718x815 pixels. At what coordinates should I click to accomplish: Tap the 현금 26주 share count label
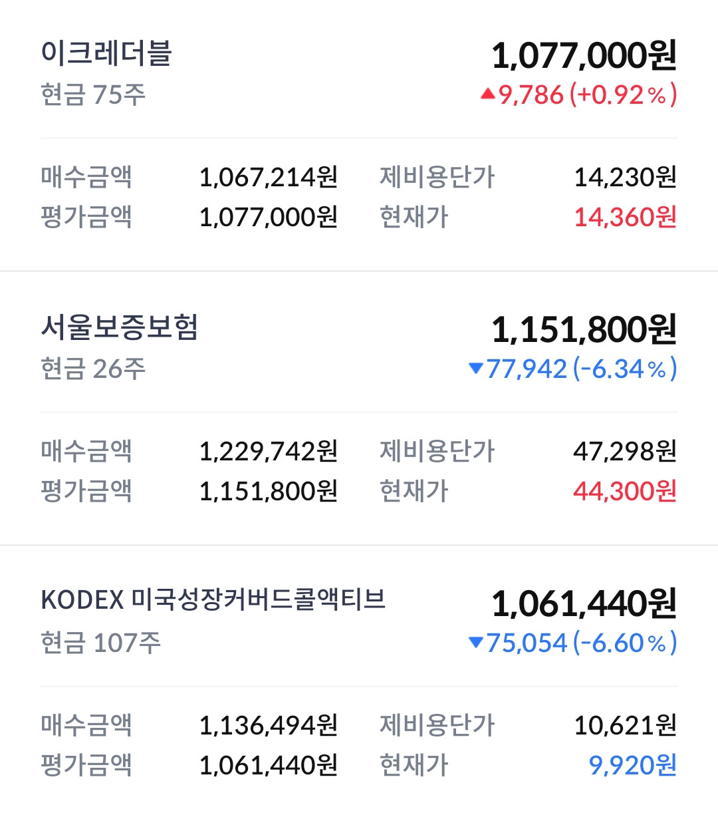click(x=93, y=369)
